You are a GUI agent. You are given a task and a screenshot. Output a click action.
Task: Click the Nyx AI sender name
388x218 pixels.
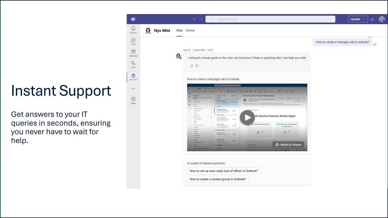(187, 50)
